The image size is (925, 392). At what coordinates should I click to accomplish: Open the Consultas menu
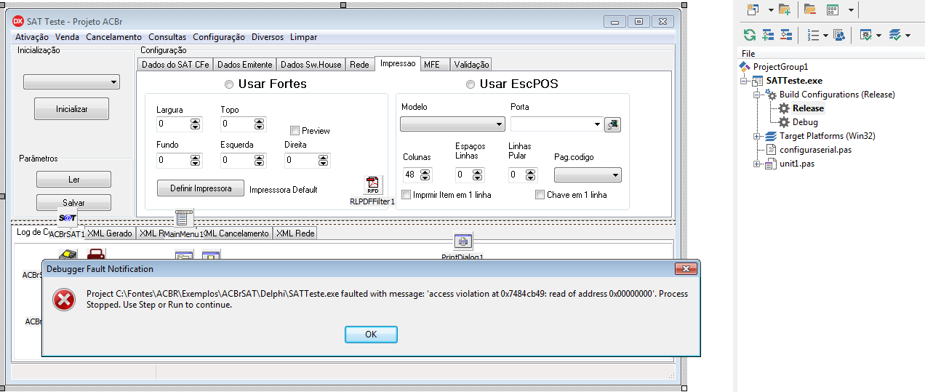click(x=167, y=37)
